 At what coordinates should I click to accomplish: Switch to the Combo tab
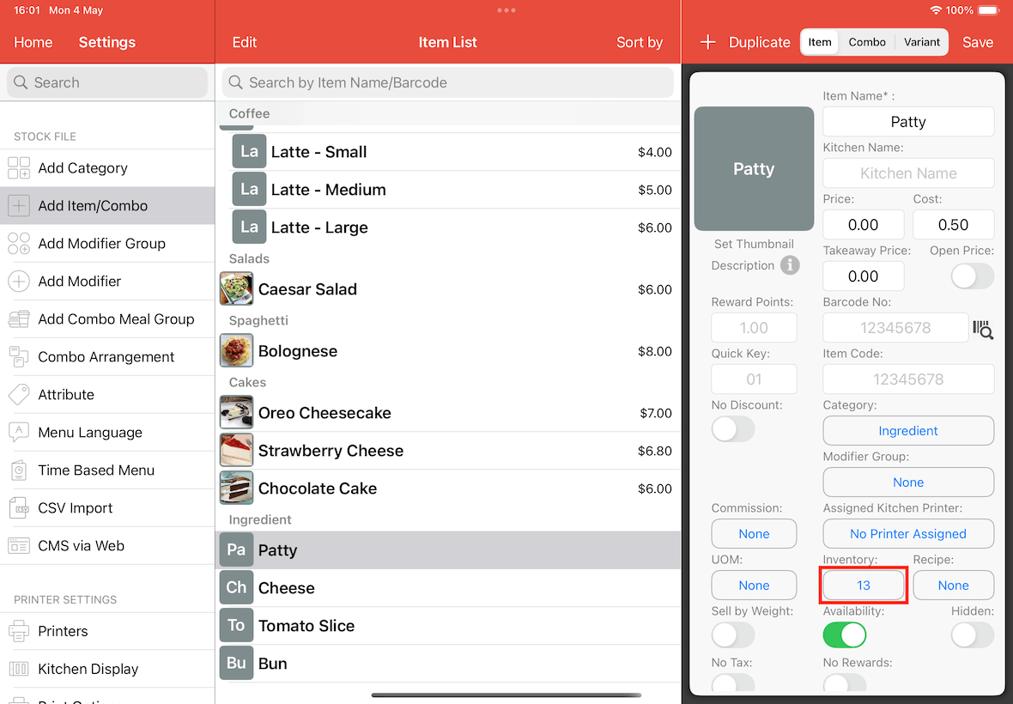[867, 42]
